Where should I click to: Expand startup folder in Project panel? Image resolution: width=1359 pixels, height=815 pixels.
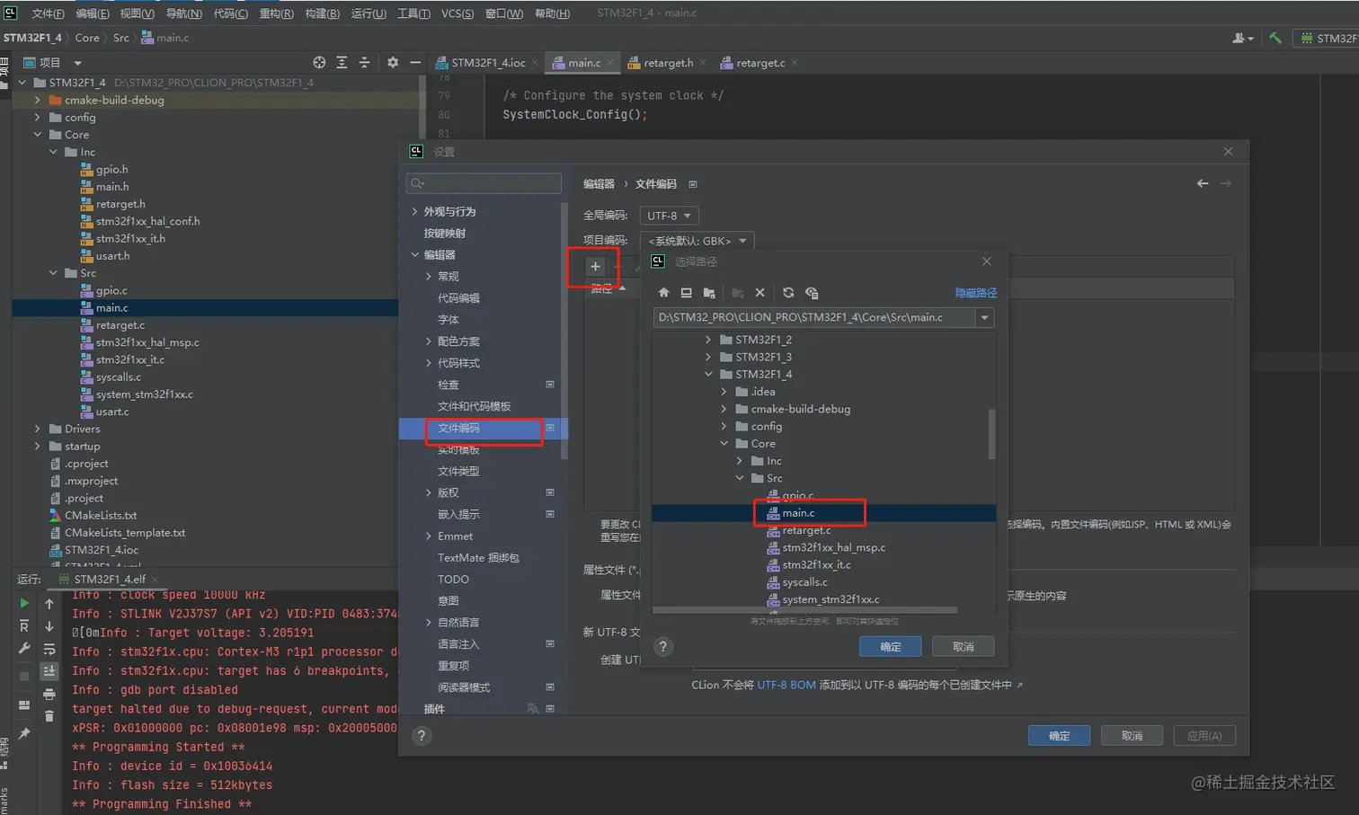[38, 446]
